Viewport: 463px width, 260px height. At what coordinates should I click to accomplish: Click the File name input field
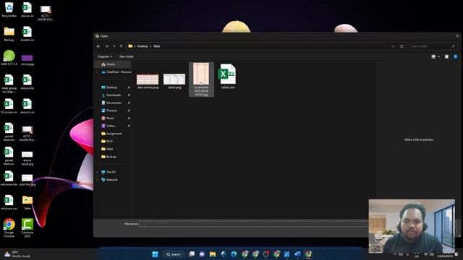click(254, 224)
